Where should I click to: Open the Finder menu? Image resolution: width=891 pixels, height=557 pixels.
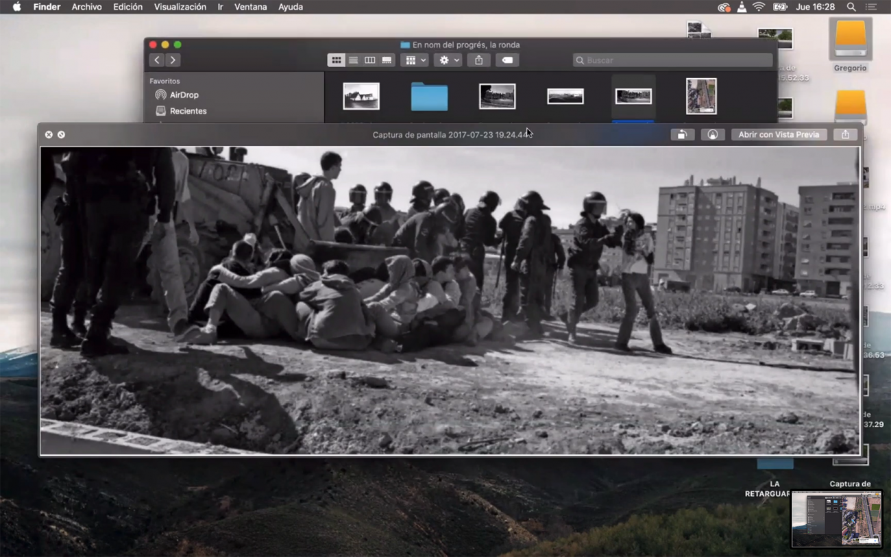click(x=47, y=7)
